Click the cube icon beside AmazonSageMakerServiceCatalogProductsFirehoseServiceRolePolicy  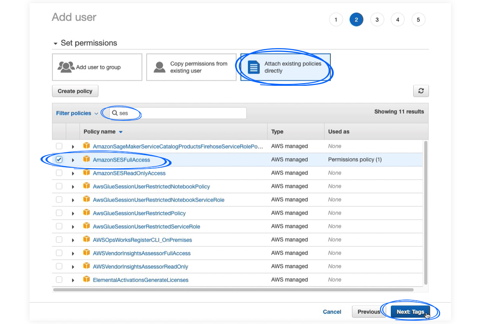point(86,146)
